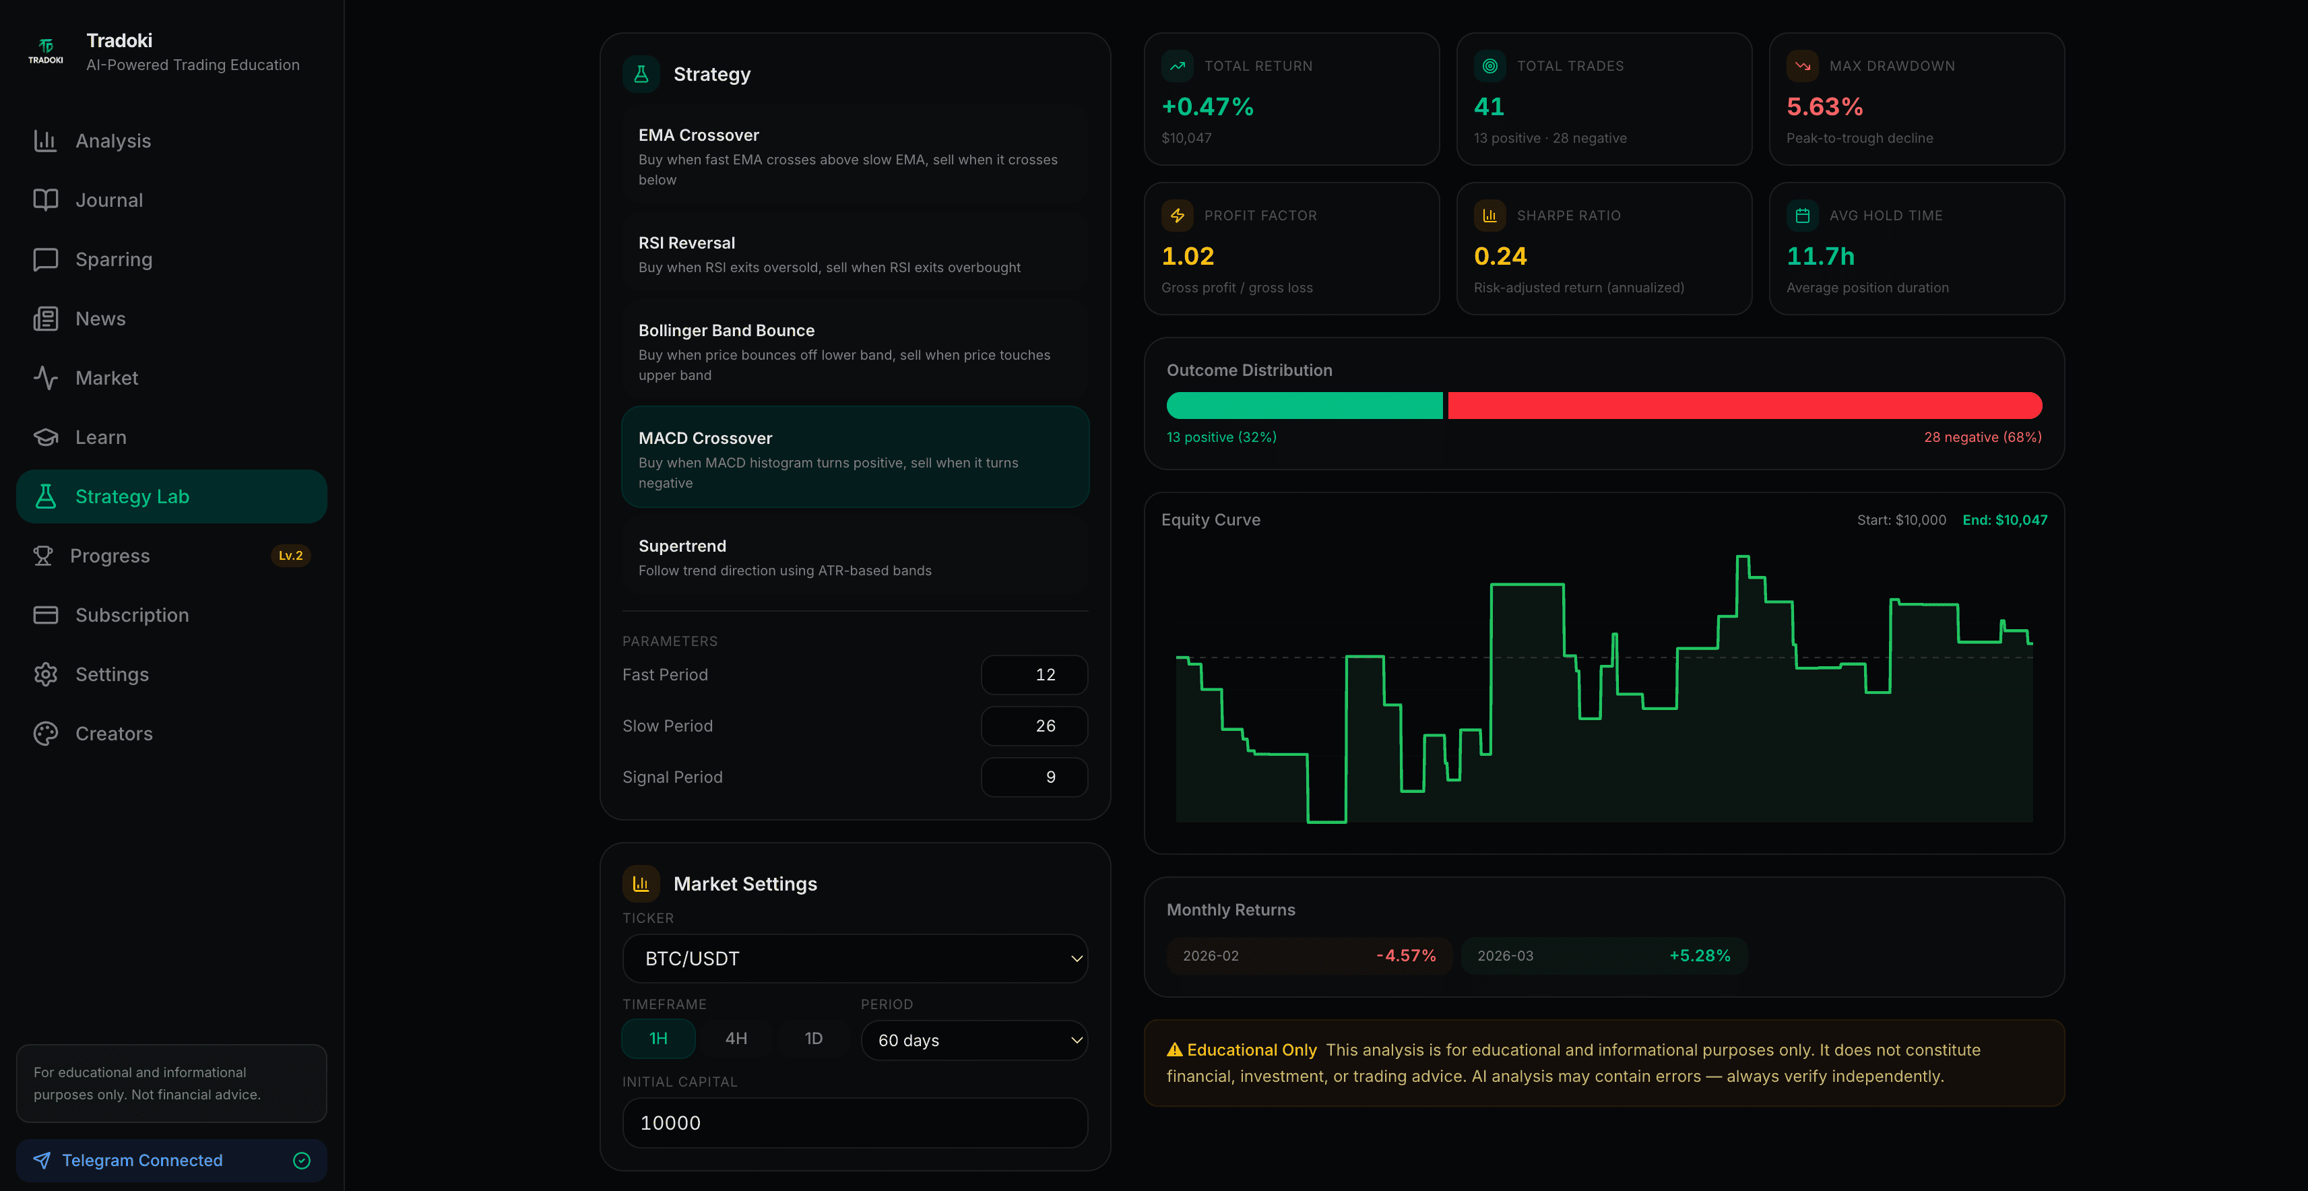Select the Journal icon in the sidebar
The image size is (2308, 1191).
pos(46,200)
